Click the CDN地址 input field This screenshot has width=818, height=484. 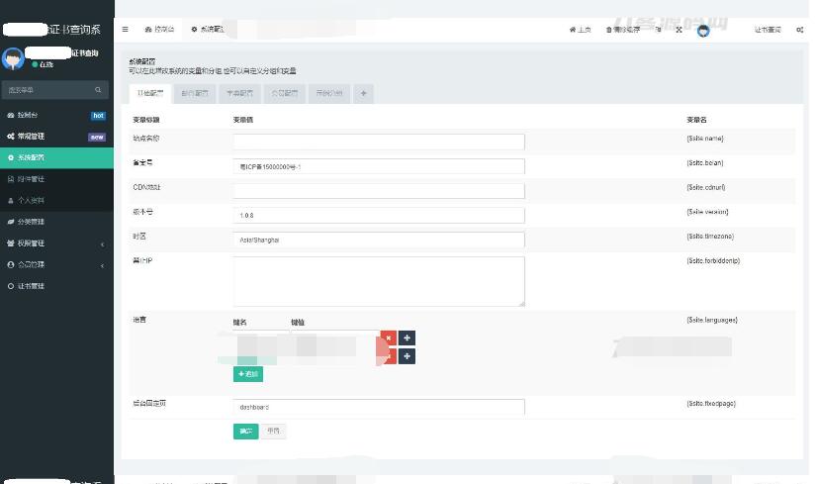pyautogui.click(x=379, y=191)
